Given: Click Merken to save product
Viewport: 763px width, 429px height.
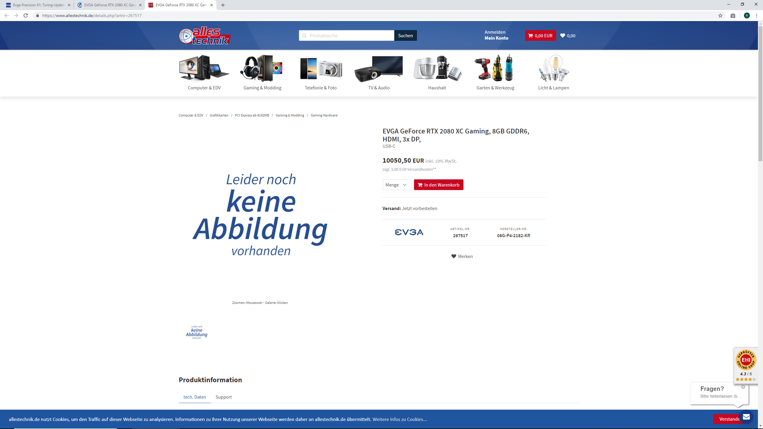Looking at the screenshot, I should 462,256.
